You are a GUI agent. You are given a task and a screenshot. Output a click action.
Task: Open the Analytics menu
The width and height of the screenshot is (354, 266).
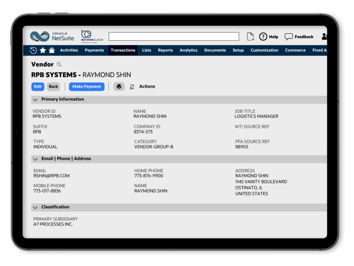[x=188, y=50]
